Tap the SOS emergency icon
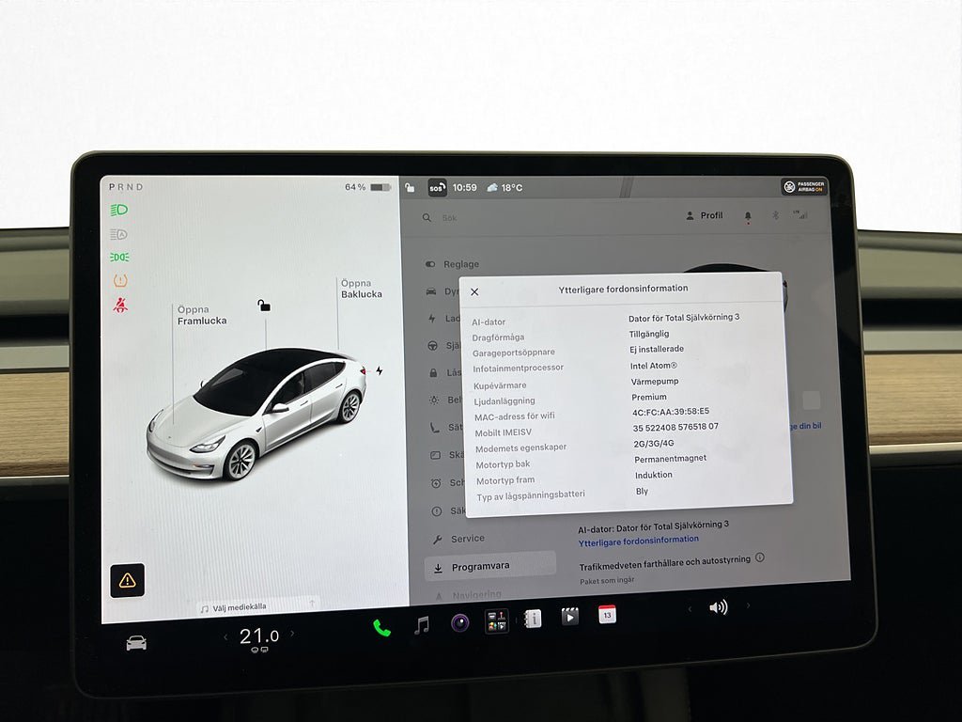The image size is (962, 722). point(437,188)
